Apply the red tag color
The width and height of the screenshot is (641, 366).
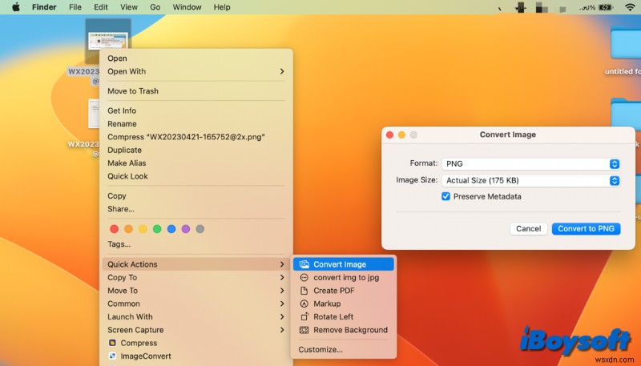click(x=115, y=229)
